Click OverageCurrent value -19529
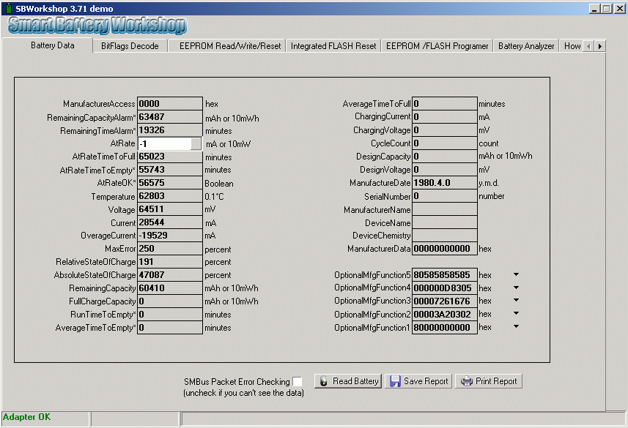Screen dimensions: 628x428 pos(170,236)
